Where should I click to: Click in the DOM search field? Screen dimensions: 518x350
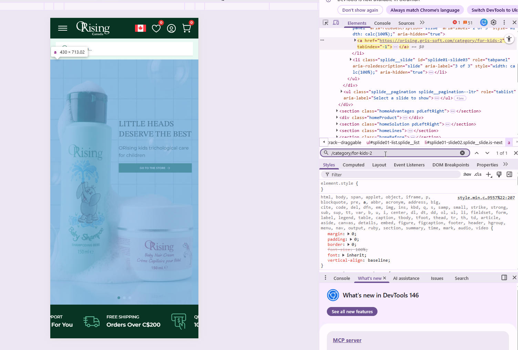tap(395, 153)
